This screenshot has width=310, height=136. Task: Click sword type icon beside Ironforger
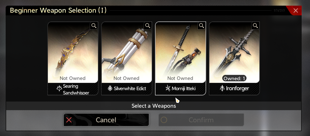click(x=222, y=89)
